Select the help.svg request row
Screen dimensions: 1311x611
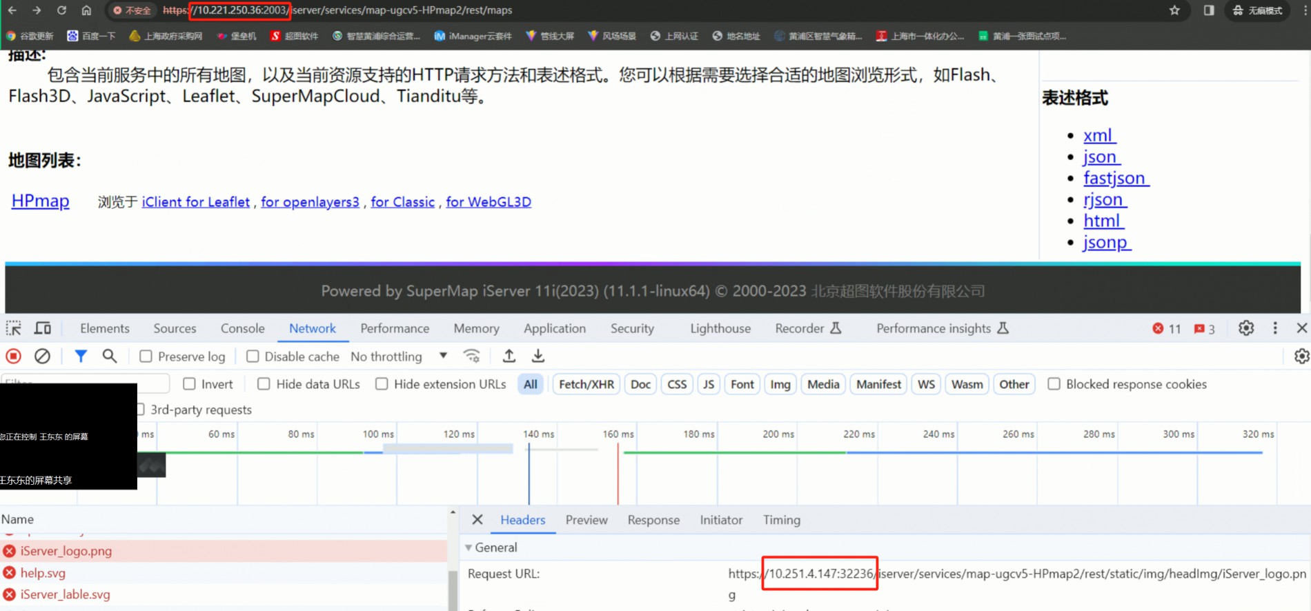[x=224, y=572]
